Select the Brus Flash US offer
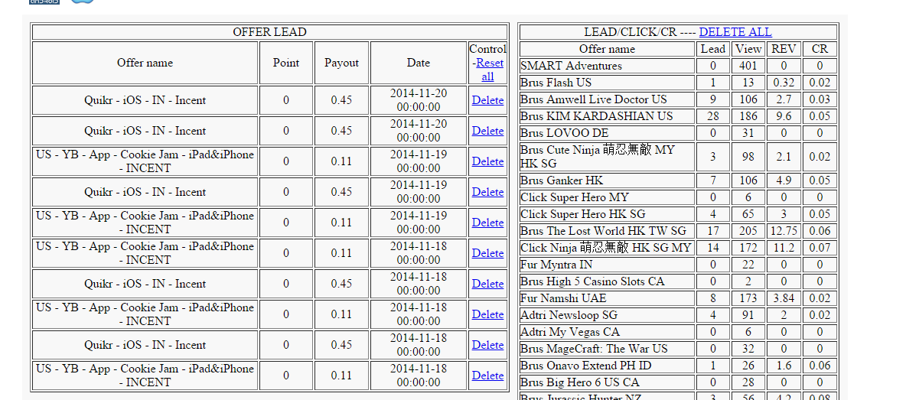The height and width of the screenshot is (400, 919). pyautogui.click(x=556, y=83)
